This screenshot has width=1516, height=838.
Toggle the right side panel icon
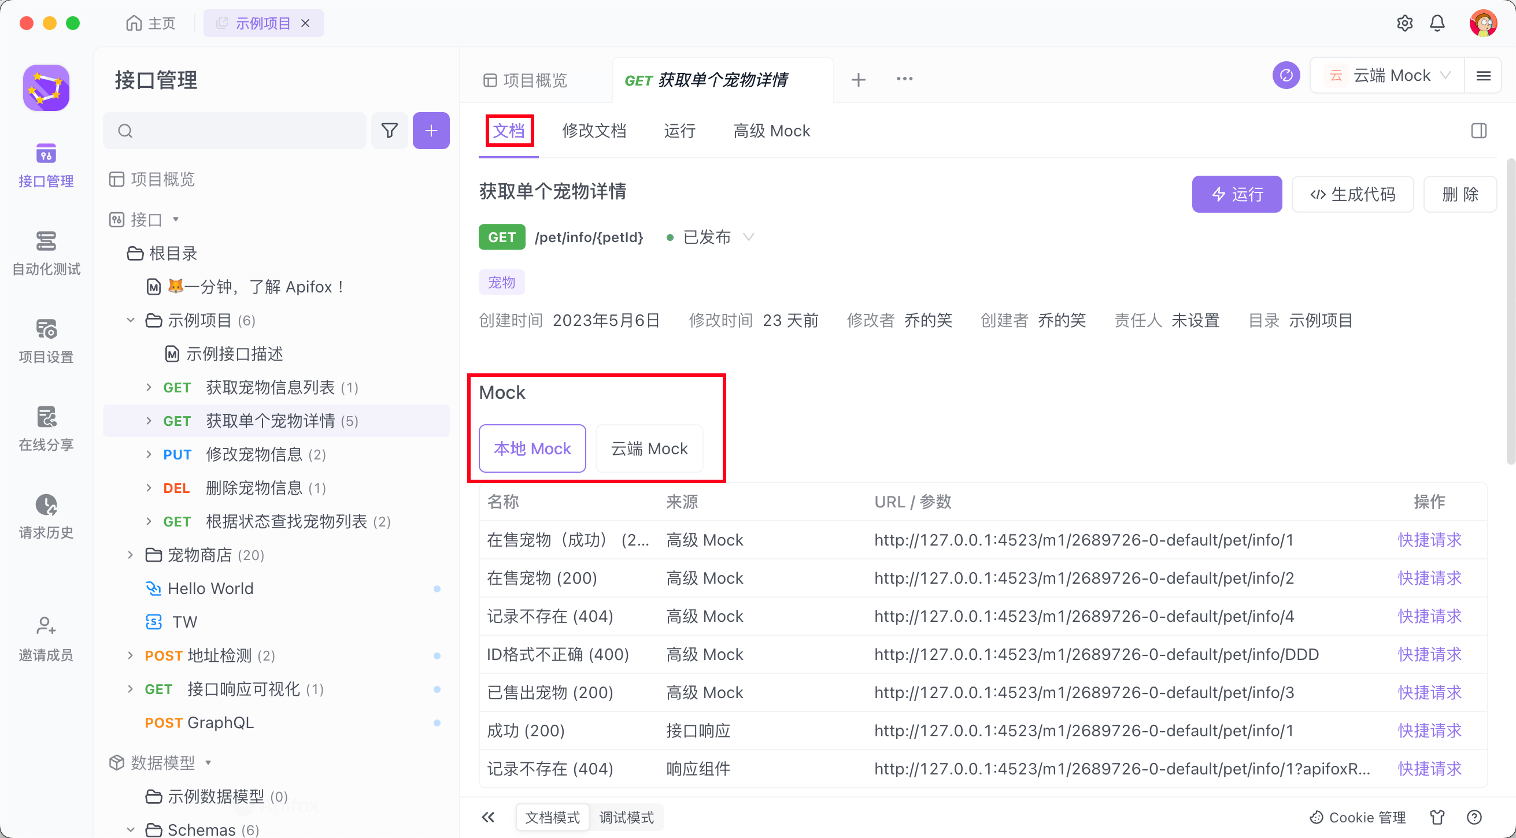(x=1478, y=131)
